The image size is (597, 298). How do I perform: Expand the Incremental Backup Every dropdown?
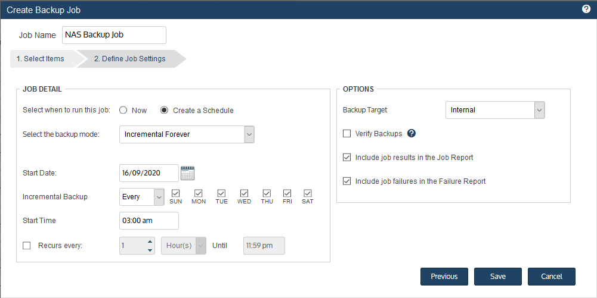(141, 197)
